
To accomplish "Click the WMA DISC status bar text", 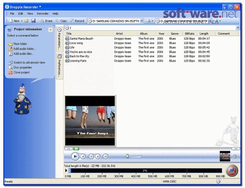I will (169, 182).
